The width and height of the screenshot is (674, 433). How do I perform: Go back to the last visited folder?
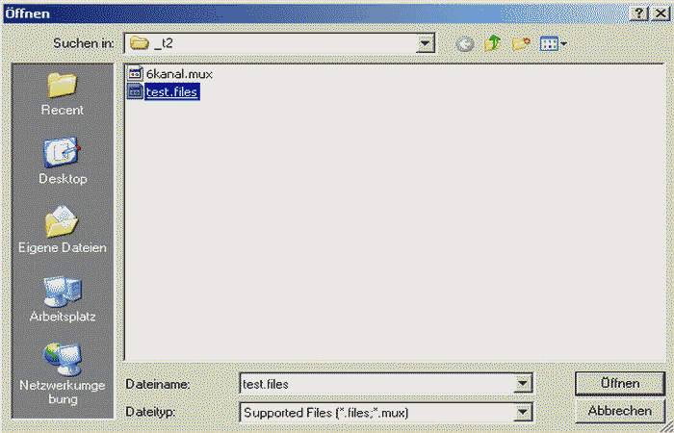click(465, 44)
